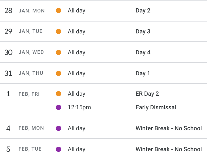The width and height of the screenshot is (207, 158).
Task: Click the orange dot for Jan 28 event
Action: click(x=59, y=10)
